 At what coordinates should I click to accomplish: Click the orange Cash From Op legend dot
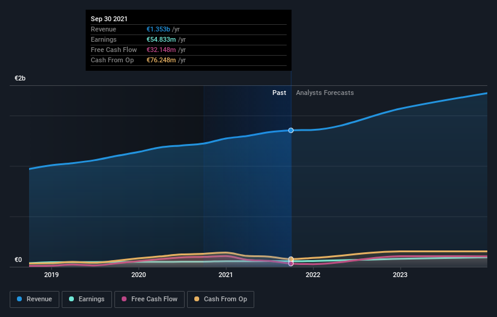197,299
